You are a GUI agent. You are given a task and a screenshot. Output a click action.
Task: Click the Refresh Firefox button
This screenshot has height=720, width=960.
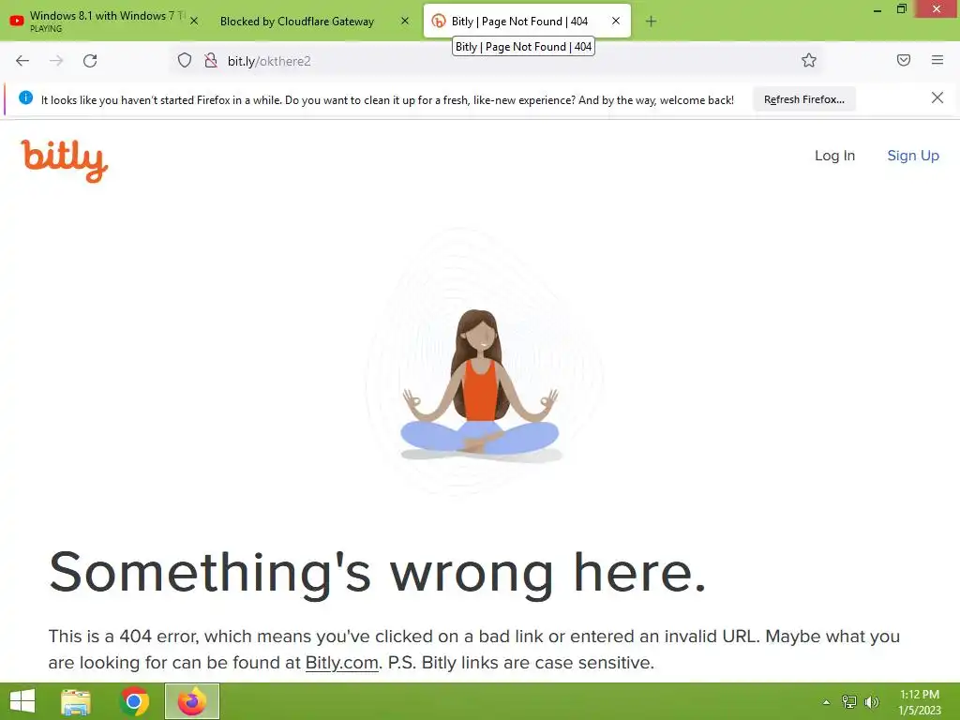coord(803,99)
